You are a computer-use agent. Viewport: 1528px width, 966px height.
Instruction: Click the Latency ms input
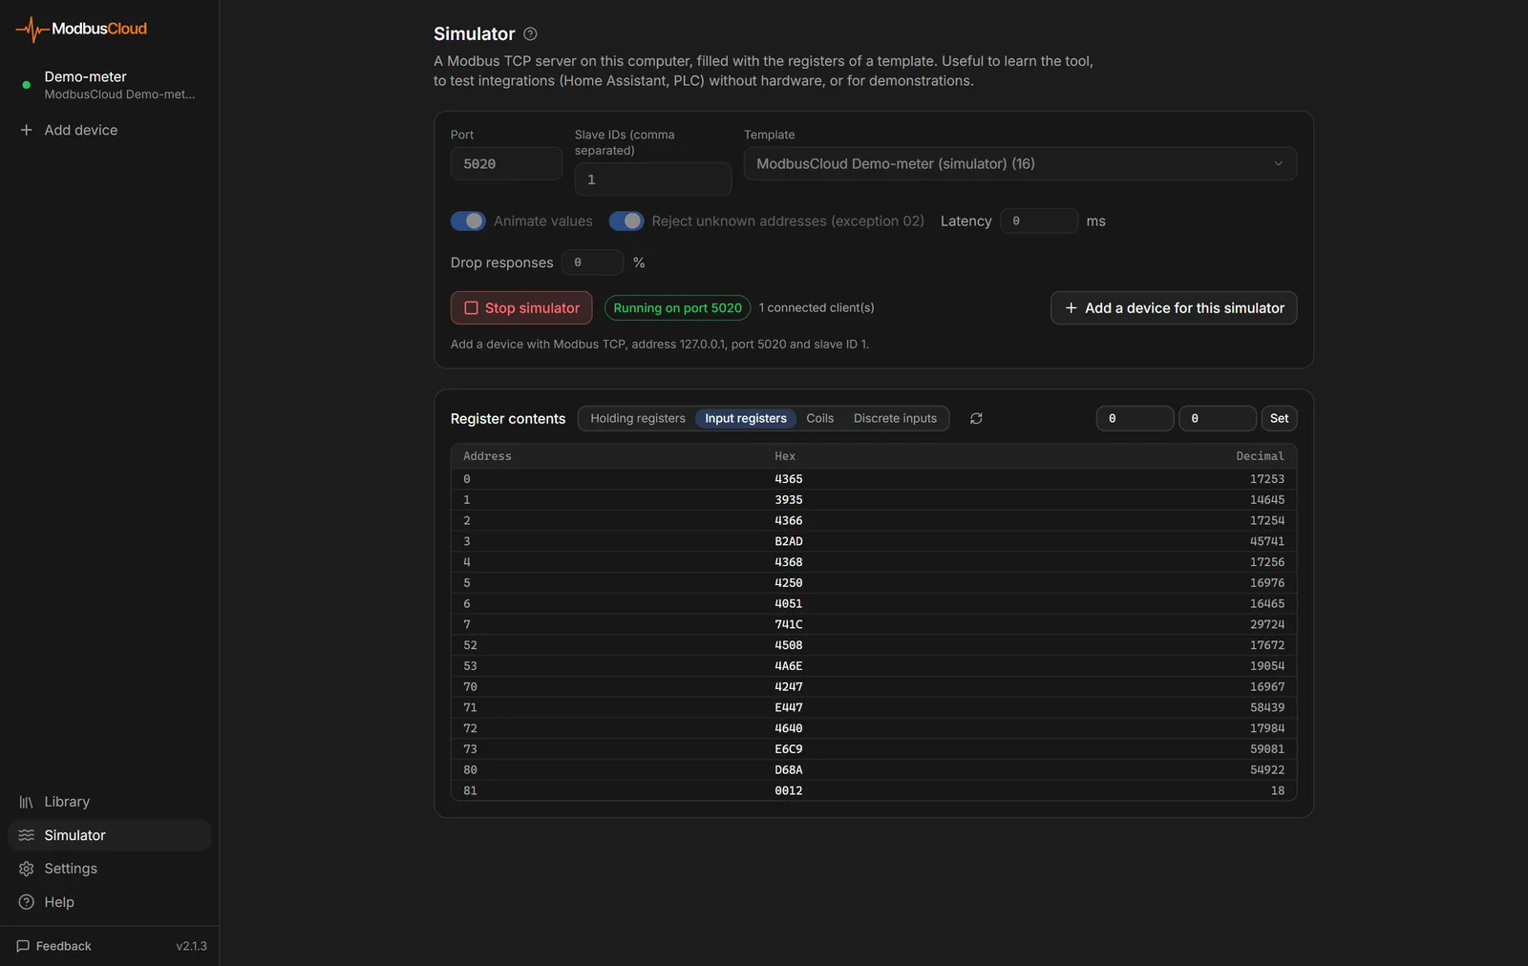pyautogui.click(x=1039, y=220)
